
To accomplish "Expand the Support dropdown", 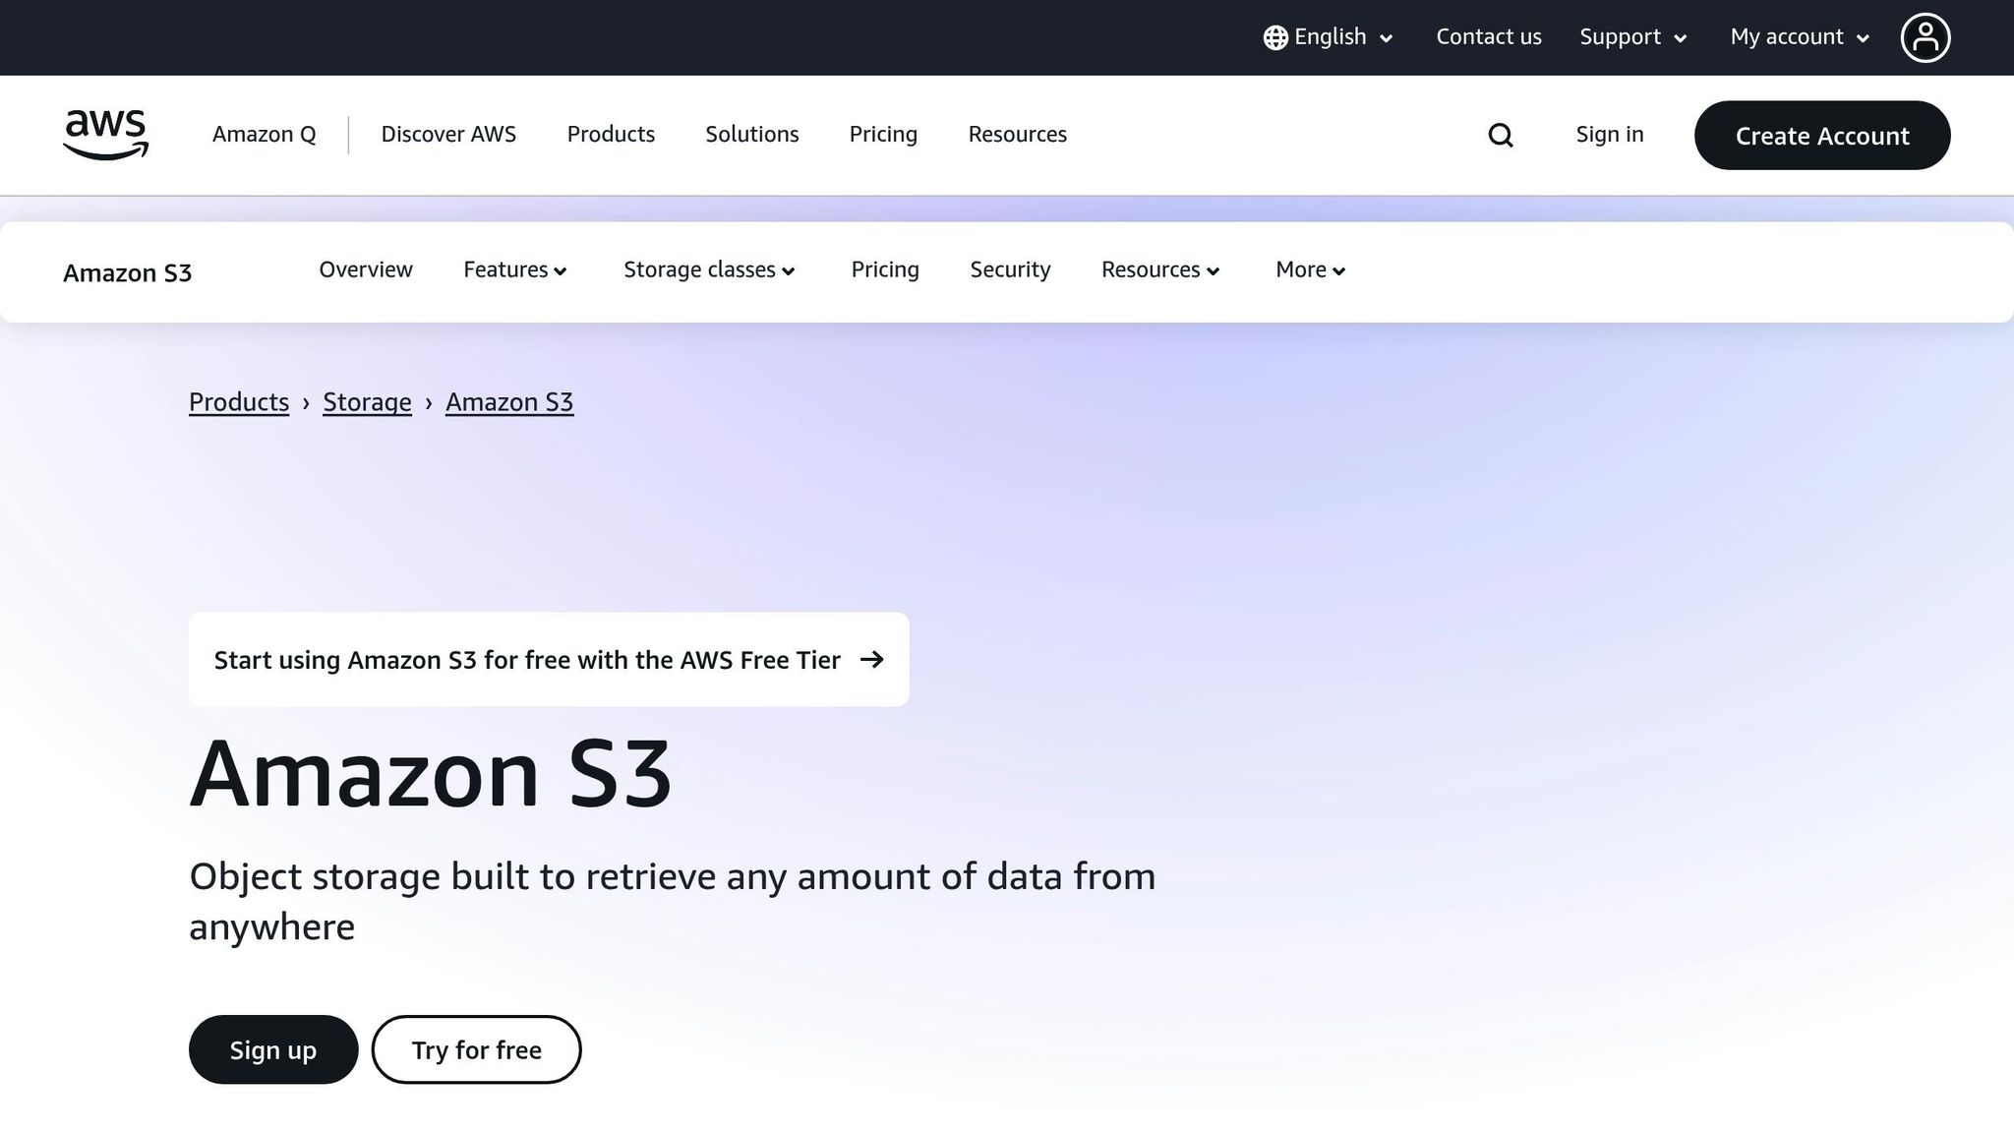I will [x=1633, y=37].
